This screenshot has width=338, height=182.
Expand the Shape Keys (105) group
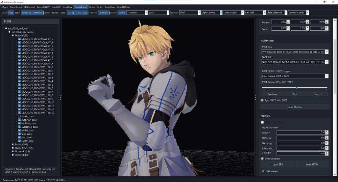[x=13, y=148]
